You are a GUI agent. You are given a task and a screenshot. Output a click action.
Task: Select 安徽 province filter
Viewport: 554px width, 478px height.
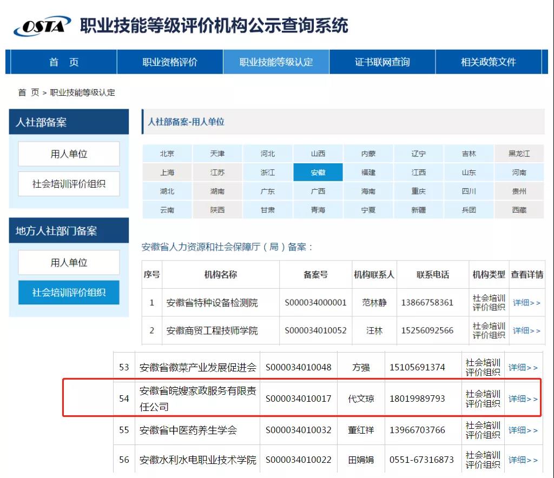point(318,172)
